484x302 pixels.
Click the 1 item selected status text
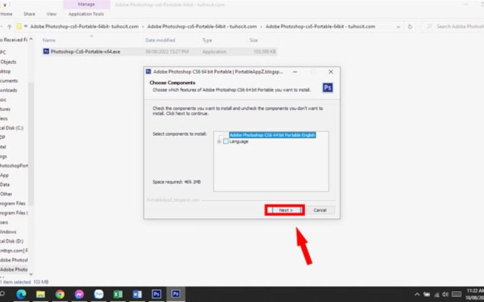pyautogui.click(x=16, y=282)
